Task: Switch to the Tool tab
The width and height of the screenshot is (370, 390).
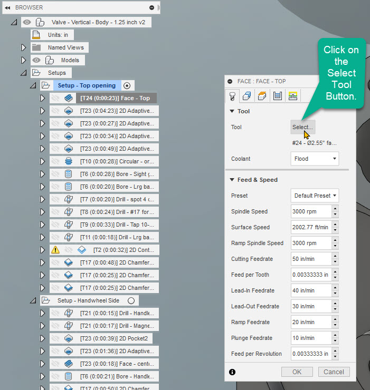Action: pyautogui.click(x=232, y=96)
